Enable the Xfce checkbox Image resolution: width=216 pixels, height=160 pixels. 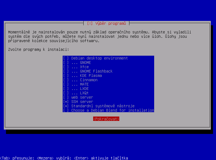66,67
